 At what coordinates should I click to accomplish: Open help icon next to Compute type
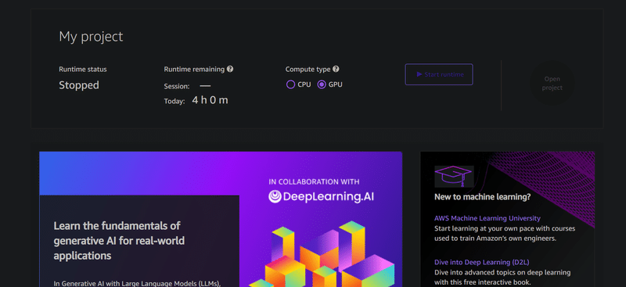pos(336,69)
